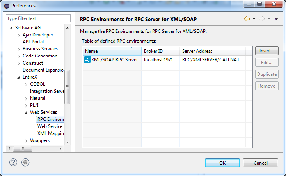Select COBOL tree label

pos(37,84)
